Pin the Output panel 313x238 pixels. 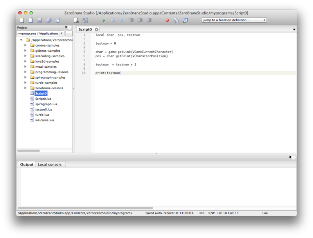289,158
